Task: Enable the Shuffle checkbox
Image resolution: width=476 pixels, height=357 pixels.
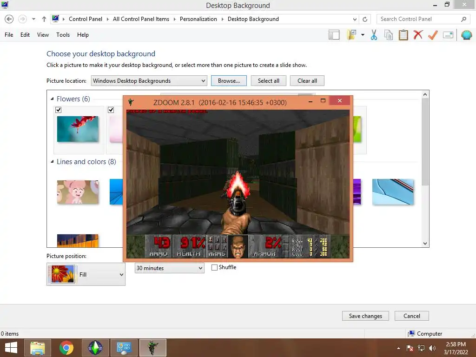Action: 214,267
